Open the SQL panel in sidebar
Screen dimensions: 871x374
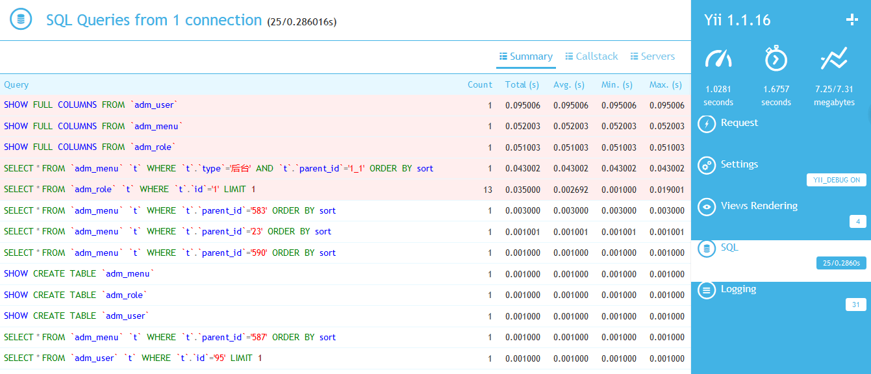click(729, 247)
